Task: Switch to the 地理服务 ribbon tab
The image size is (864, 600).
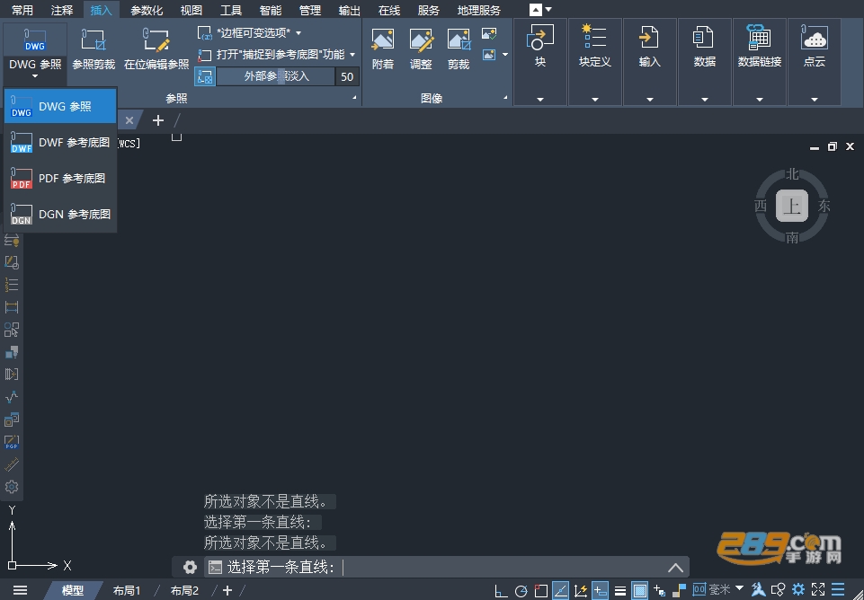Action: [479, 11]
